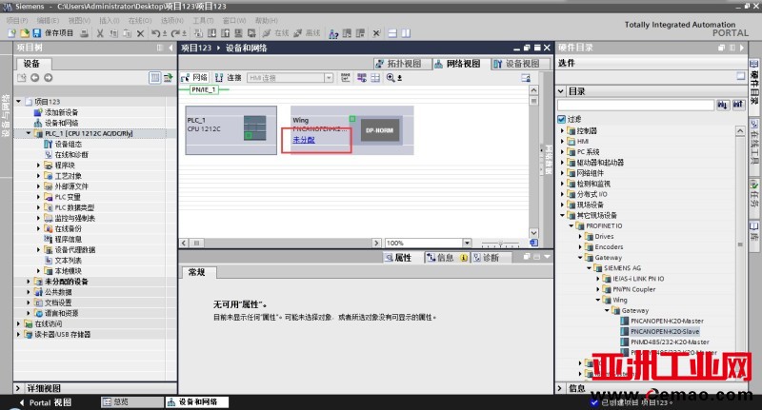Image resolution: width=762 pixels, height=410 pixels.
Task: Click the open project folder icon
Action: coord(25,33)
